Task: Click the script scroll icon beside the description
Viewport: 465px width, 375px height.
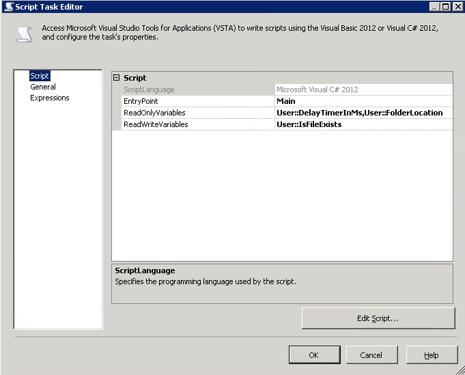Action: click(x=24, y=33)
